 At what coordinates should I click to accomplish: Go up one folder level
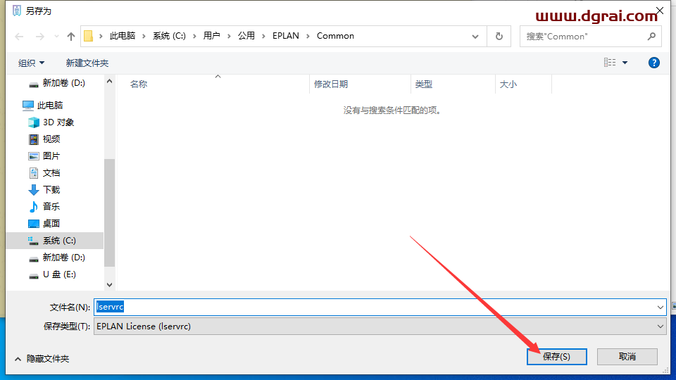click(71, 37)
